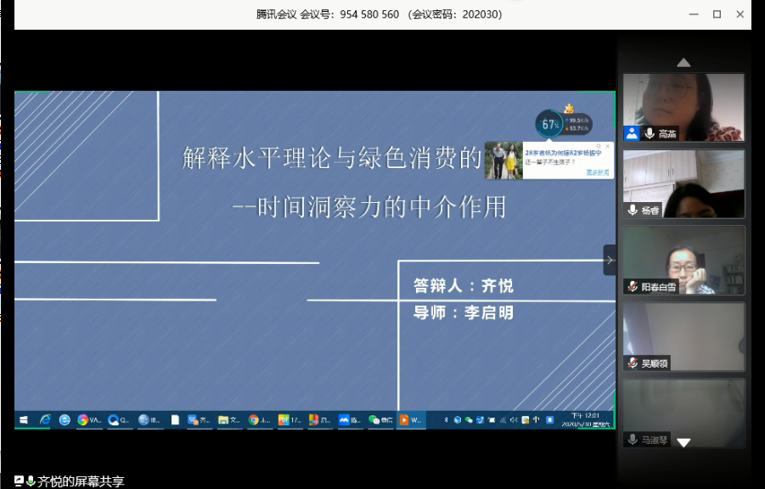
Task: Select 马淑琴's video thumbnail
Action: (x=683, y=413)
